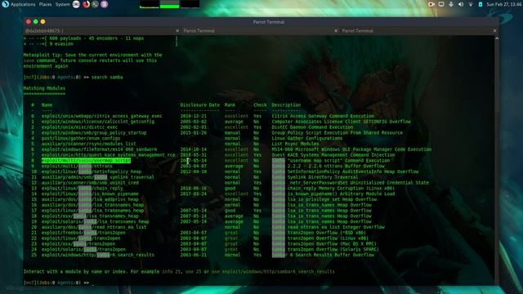Screen dimensions: 523x294
Task: Click the module name ending in /nttrans, row 9
Action: pyautogui.click(x=77, y=167)
